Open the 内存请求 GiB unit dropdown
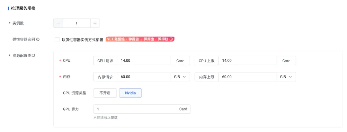Image resolution: width=347 pixels, height=132 pixels. 180,77
